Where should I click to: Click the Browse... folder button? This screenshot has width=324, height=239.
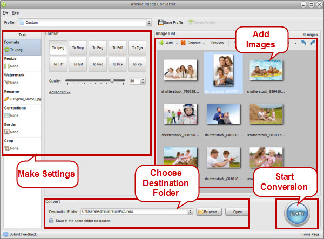coord(209,212)
